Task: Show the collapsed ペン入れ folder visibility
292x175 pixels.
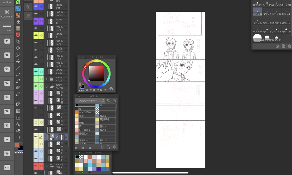Action: 36,79
